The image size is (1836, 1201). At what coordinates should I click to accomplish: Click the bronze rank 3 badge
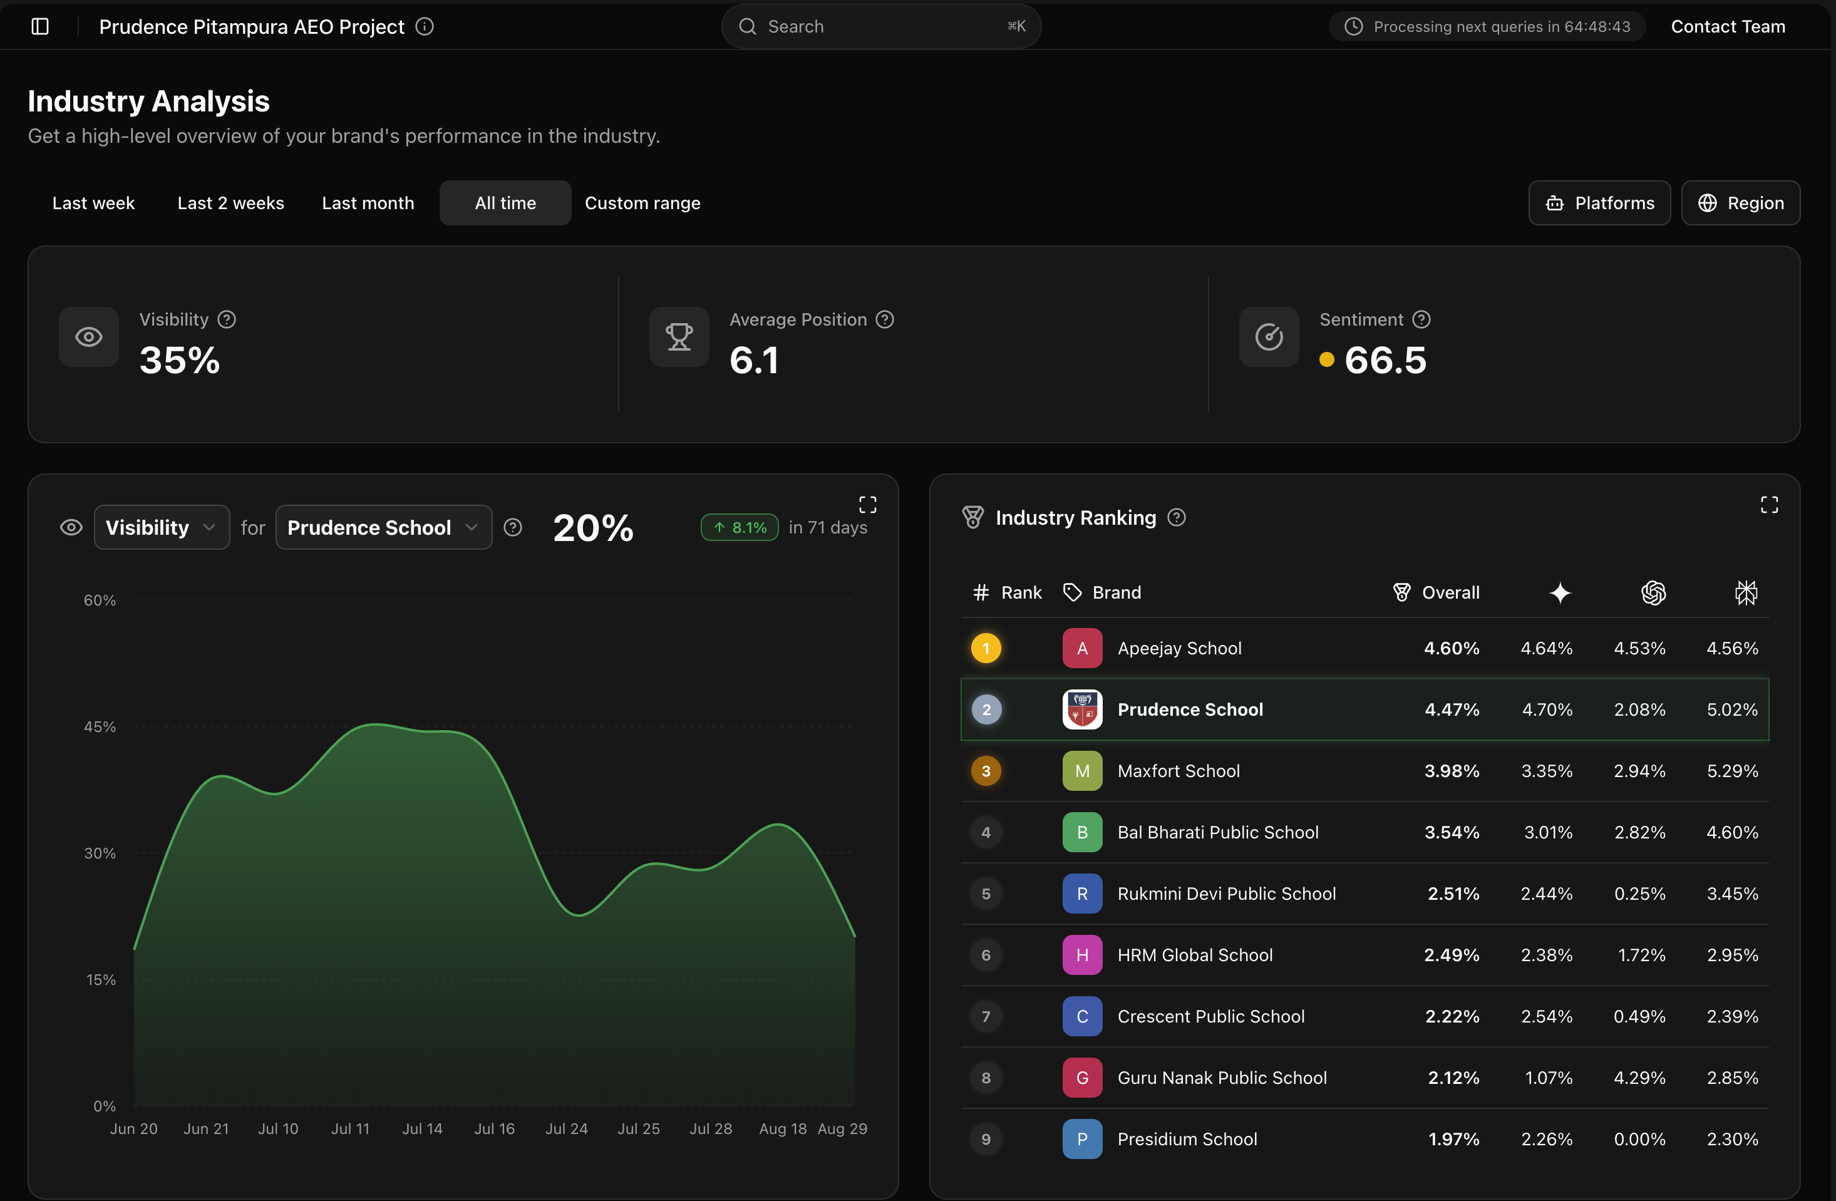point(986,771)
